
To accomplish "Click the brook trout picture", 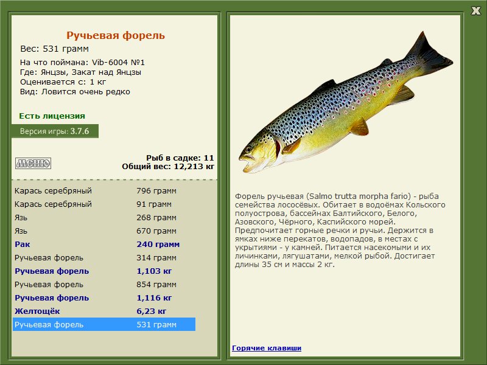I will pos(346,102).
